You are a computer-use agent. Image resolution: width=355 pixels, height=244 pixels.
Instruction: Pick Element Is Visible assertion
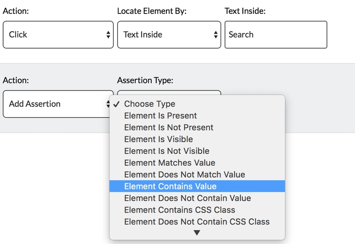pyautogui.click(x=197, y=139)
